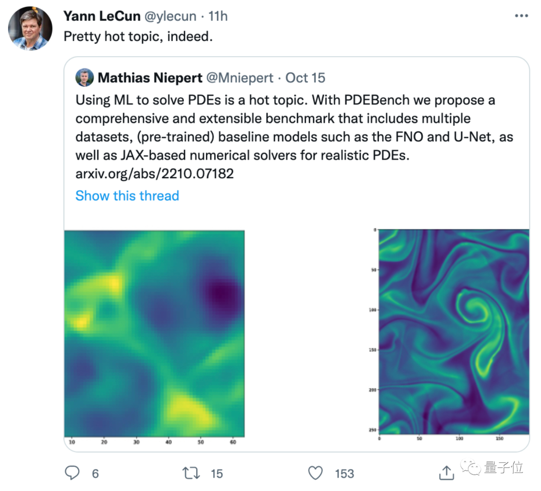Like the tweet with heart icon
The height and width of the screenshot is (491, 541).
coord(316,472)
